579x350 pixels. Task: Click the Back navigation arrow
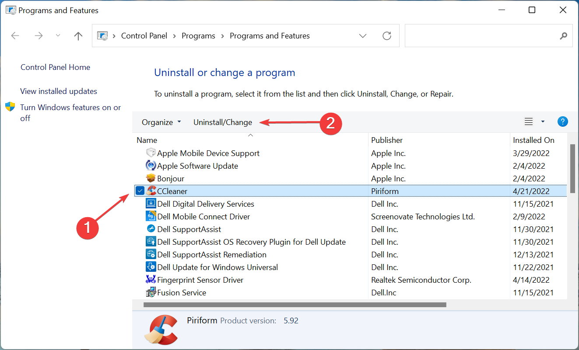tap(15, 36)
